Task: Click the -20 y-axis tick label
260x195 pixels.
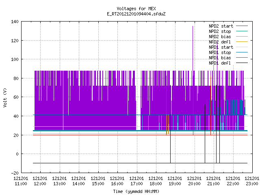Action: pyautogui.click(x=15, y=173)
